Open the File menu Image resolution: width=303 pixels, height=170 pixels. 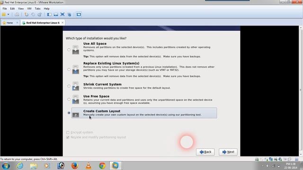click(x=5, y=8)
